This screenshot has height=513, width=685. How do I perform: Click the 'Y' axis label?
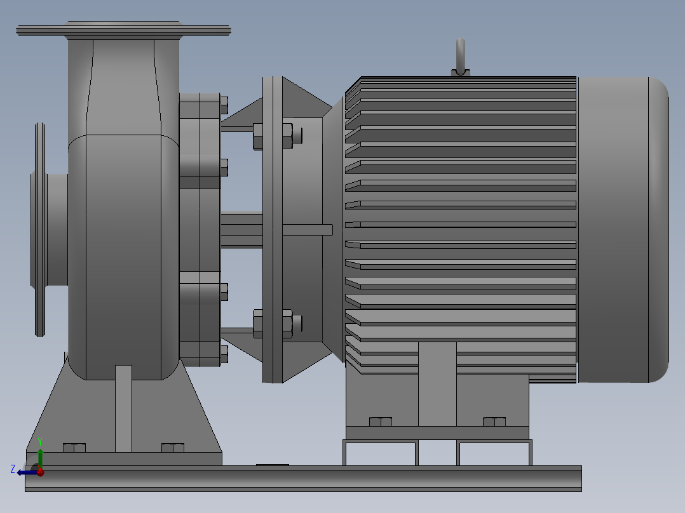pyautogui.click(x=40, y=442)
